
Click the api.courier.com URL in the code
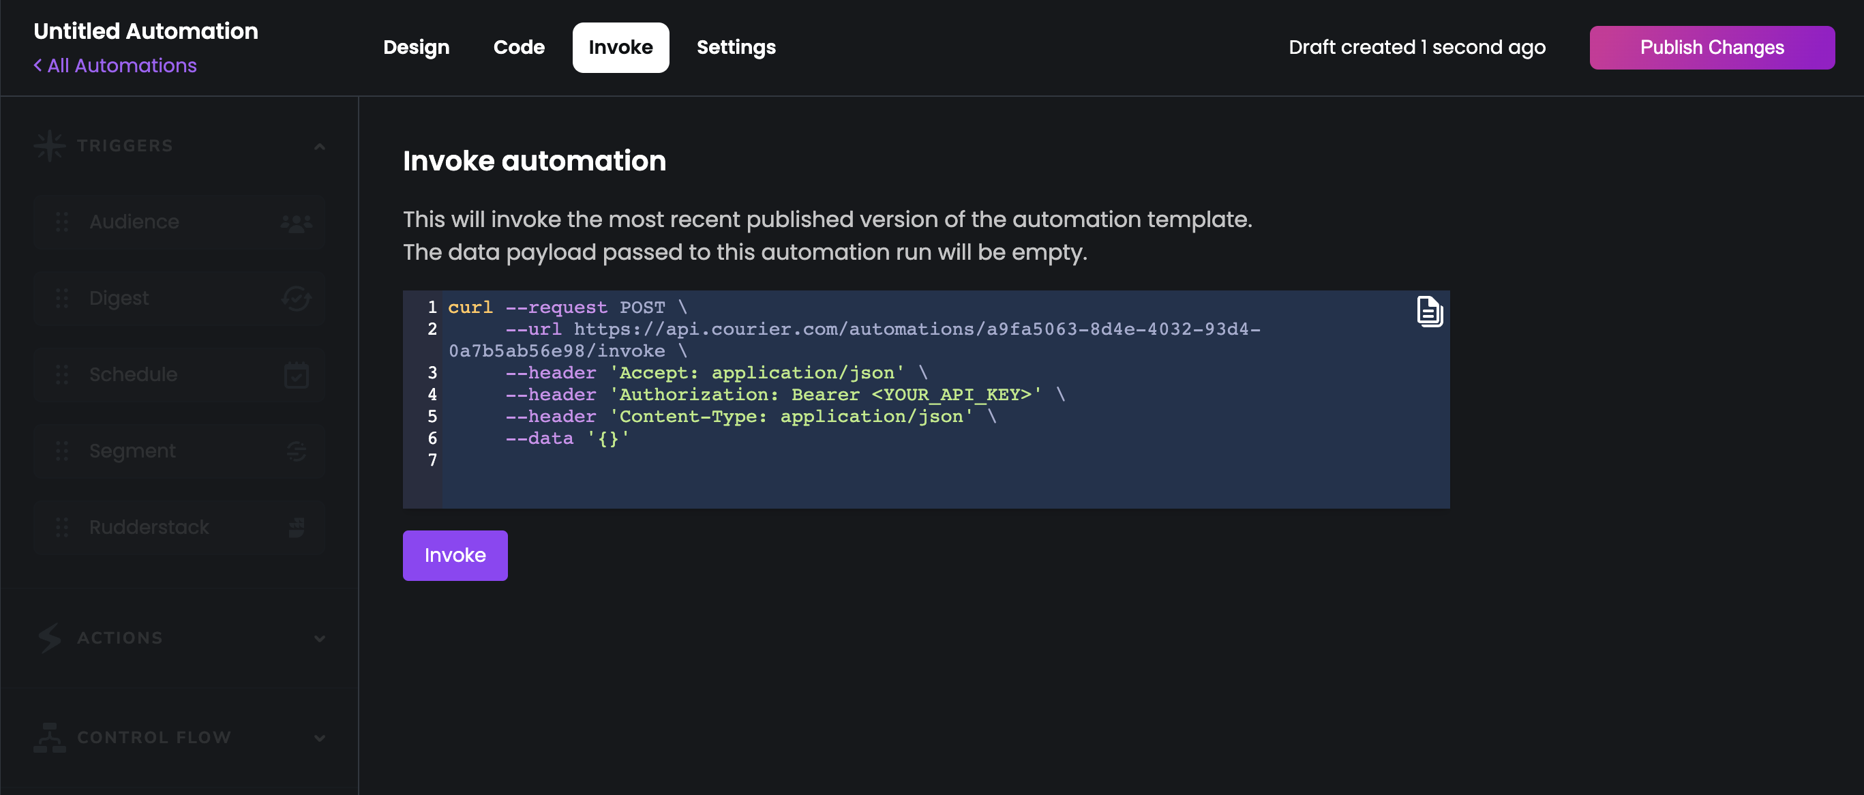pyautogui.click(x=854, y=340)
